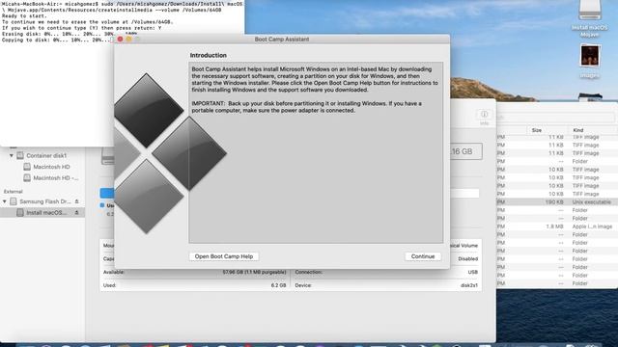Select Install macOS Mojave drive on desktop
Image resolution: width=618 pixels, height=347 pixels.
click(x=590, y=19)
